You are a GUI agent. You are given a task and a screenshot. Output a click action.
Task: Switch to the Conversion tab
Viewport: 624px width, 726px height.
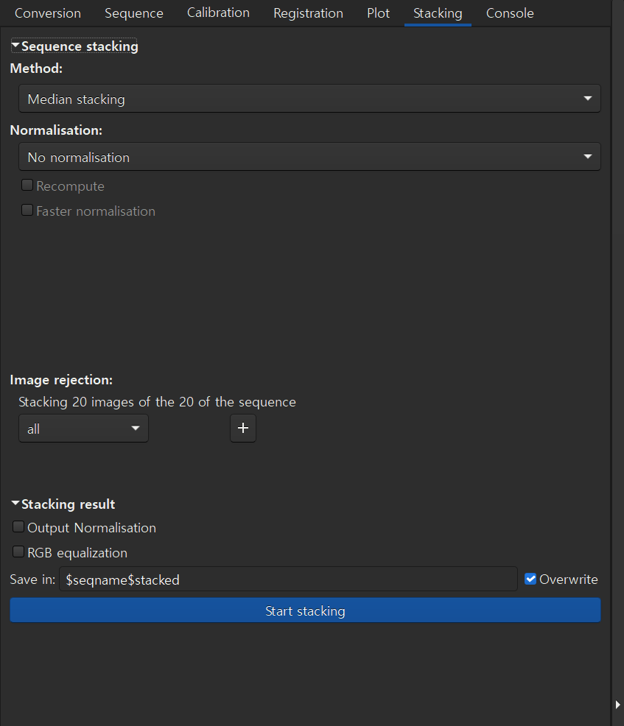pyautogui.click(x=47, y=13)
